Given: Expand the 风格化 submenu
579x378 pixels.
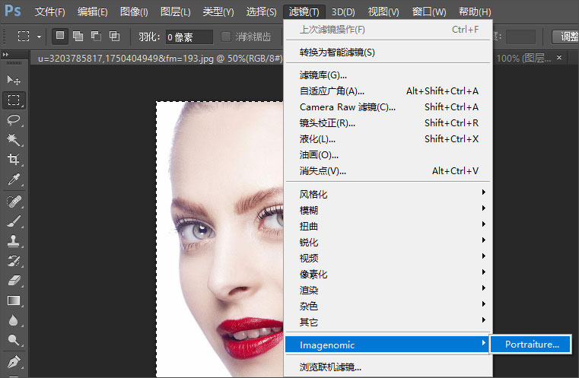Looking at the screenshot, I should coord(388,194).
